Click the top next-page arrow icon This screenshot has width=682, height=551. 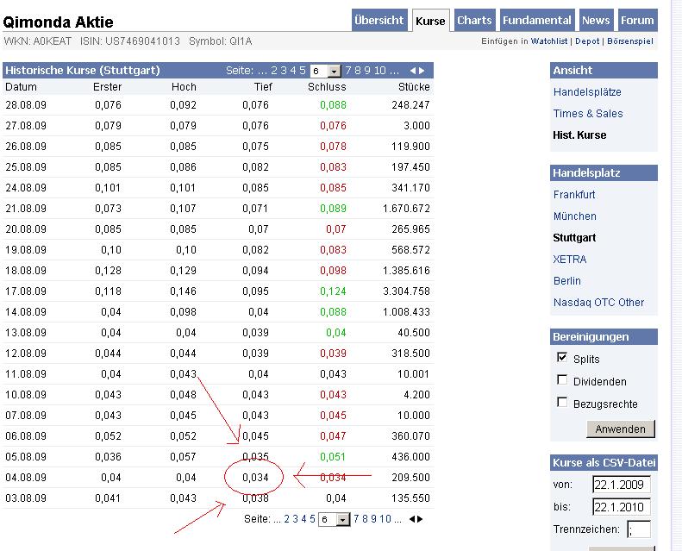point(422,71)
